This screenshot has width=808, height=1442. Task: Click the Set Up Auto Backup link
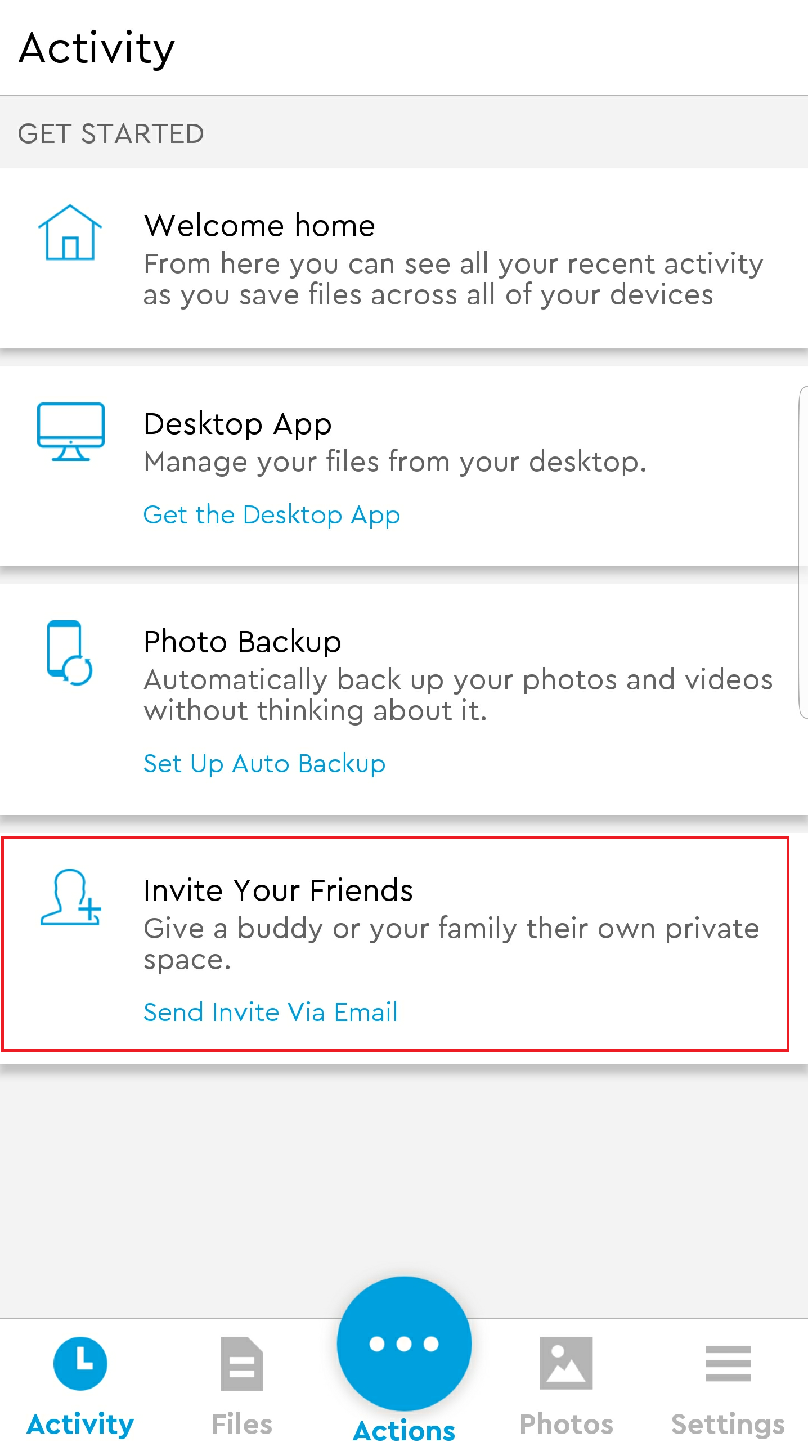coord(264,764)
